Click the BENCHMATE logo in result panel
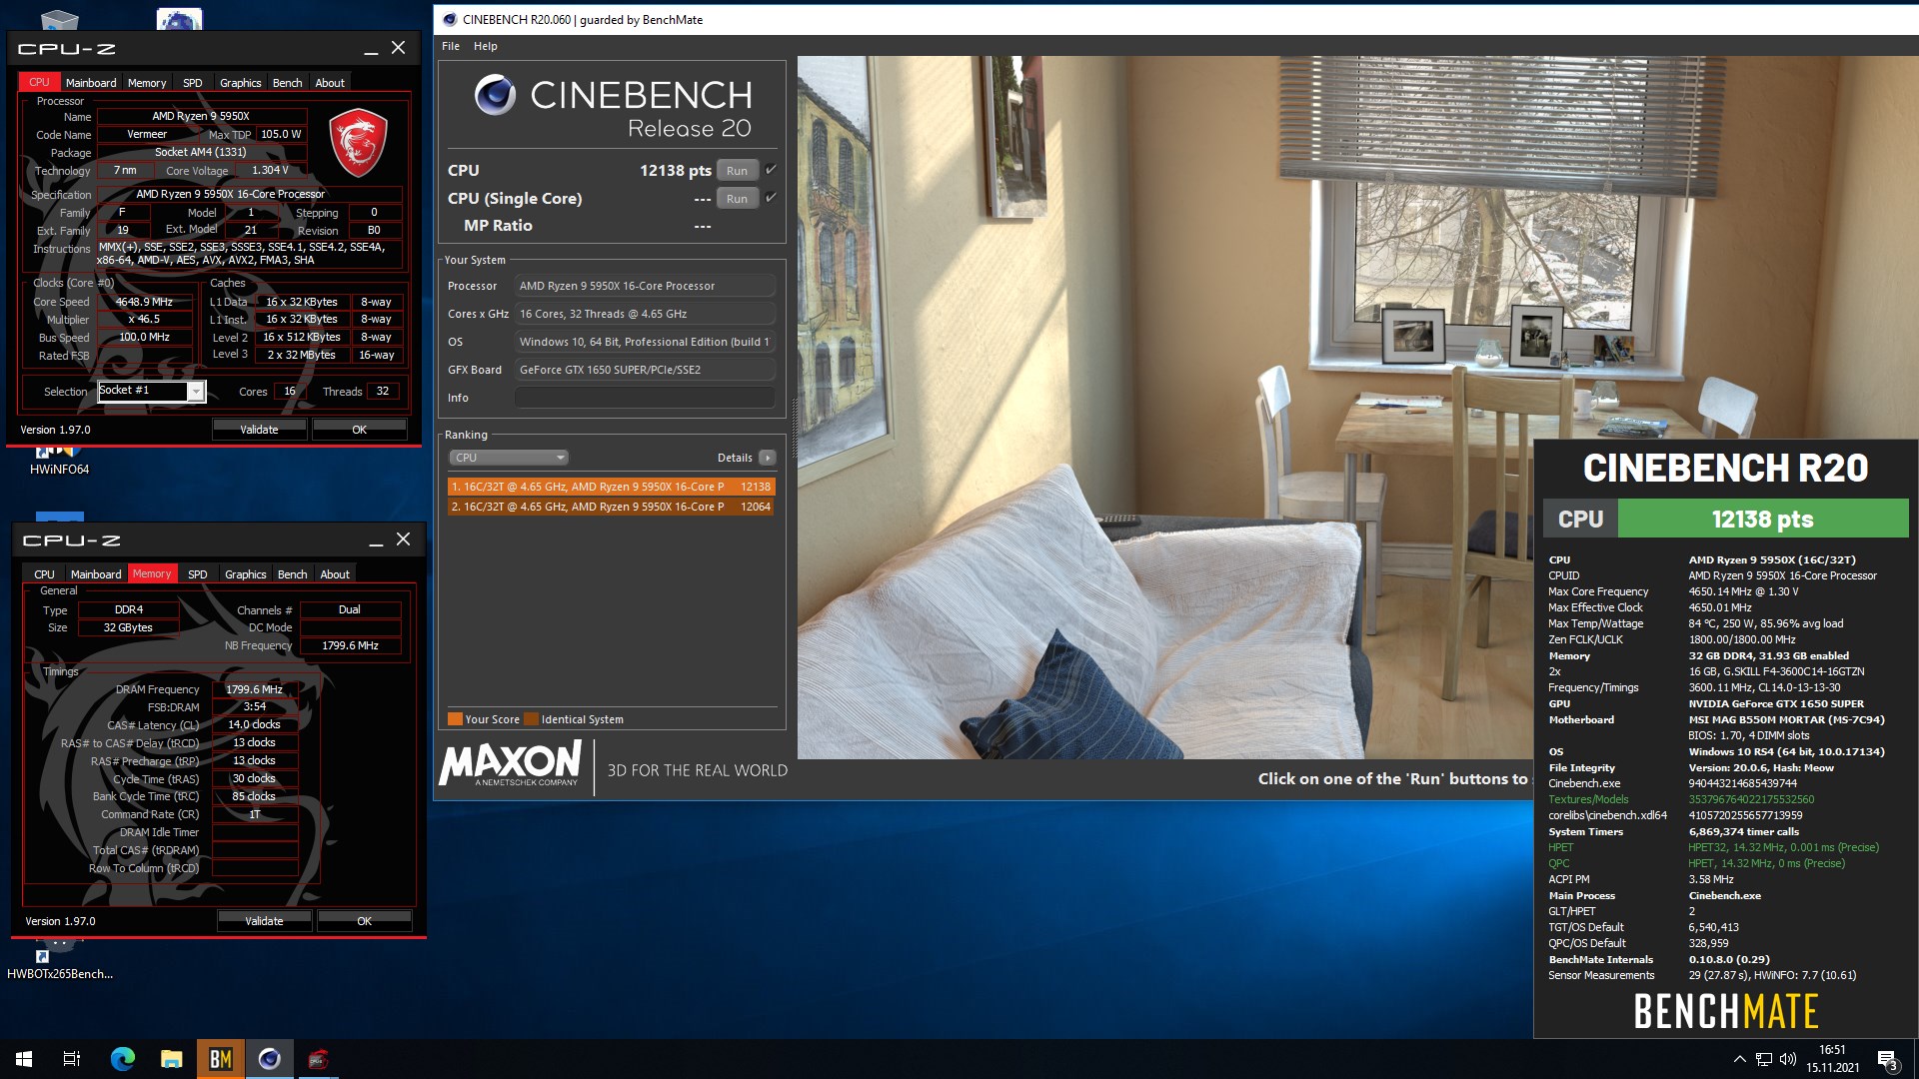The height and width of the screenshot is (1079, 1919). (x=1726, y=1011)
